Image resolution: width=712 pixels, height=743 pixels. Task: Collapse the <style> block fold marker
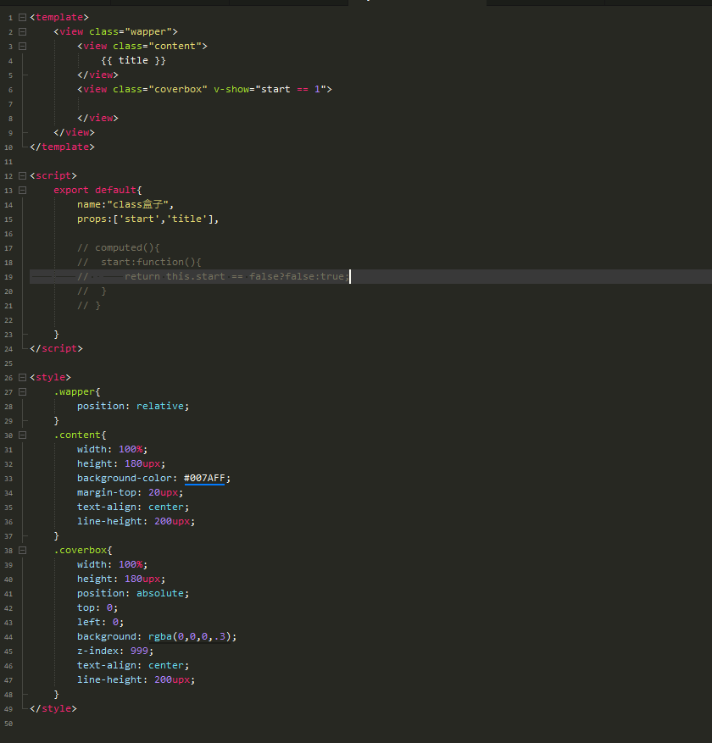click(x=22, y=377)
